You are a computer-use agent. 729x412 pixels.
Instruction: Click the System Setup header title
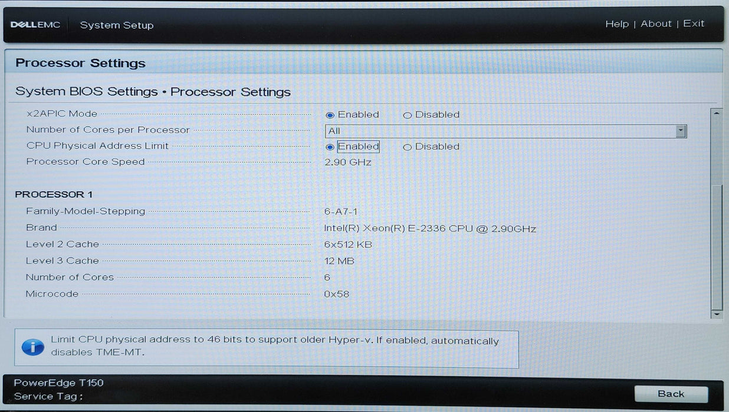click(x=116, y=25)
